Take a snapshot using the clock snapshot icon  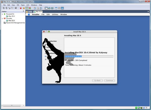[x=35, y=8]
